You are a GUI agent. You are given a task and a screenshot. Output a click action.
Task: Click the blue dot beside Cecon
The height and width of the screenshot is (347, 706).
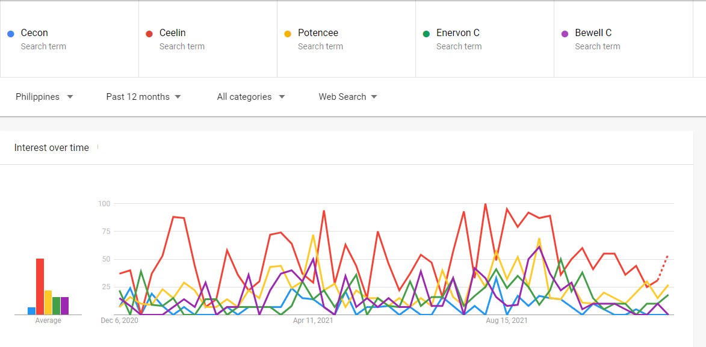pyautogui.click(x=10, y=34)
